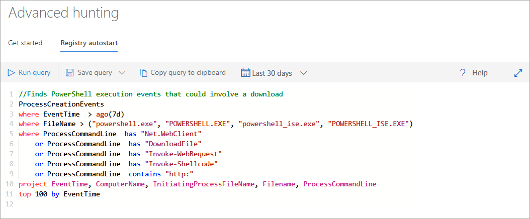The image size is (530, 219).
Task: Select the Last 30 days time range
Action: [272, 73]
